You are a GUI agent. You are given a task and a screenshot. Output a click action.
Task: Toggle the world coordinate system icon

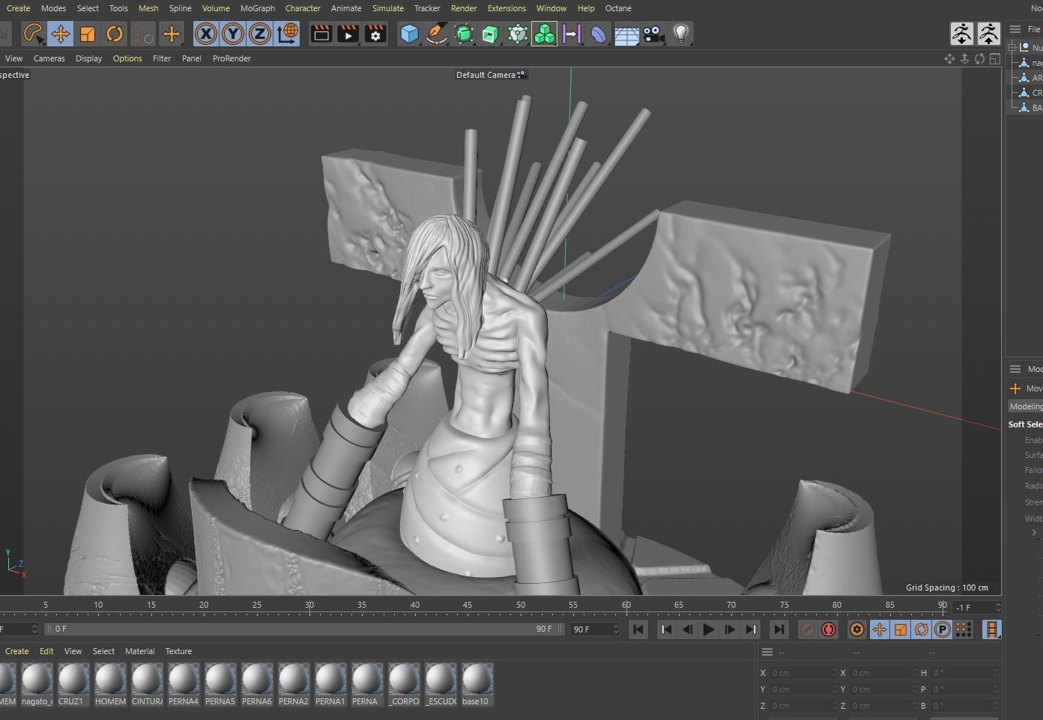287,34
